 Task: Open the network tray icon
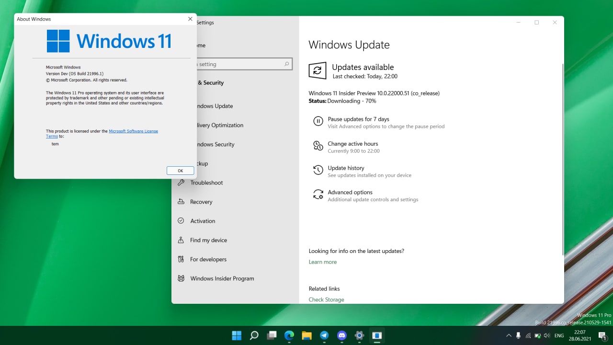click(x=528, y=336)
